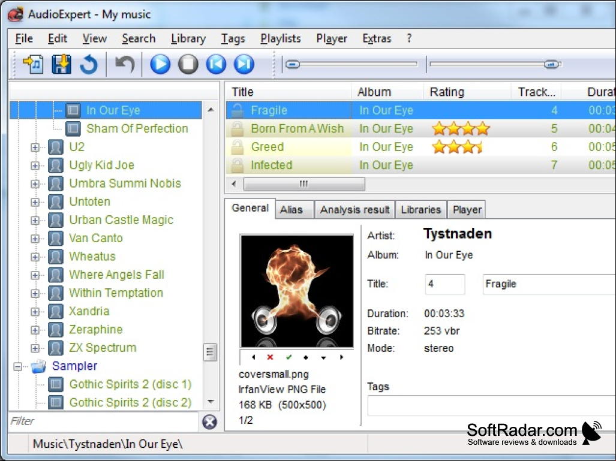
Task: Show previous cover image arrow
Action: pyautogui.click(x=253, y=357)
